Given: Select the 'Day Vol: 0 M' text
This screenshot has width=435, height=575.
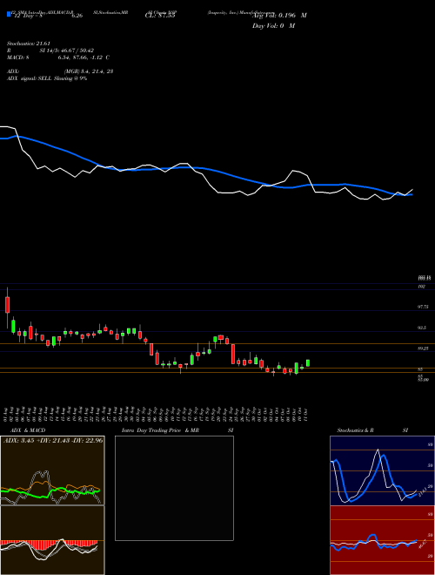Looking at the screenshot, I should 273,26.
